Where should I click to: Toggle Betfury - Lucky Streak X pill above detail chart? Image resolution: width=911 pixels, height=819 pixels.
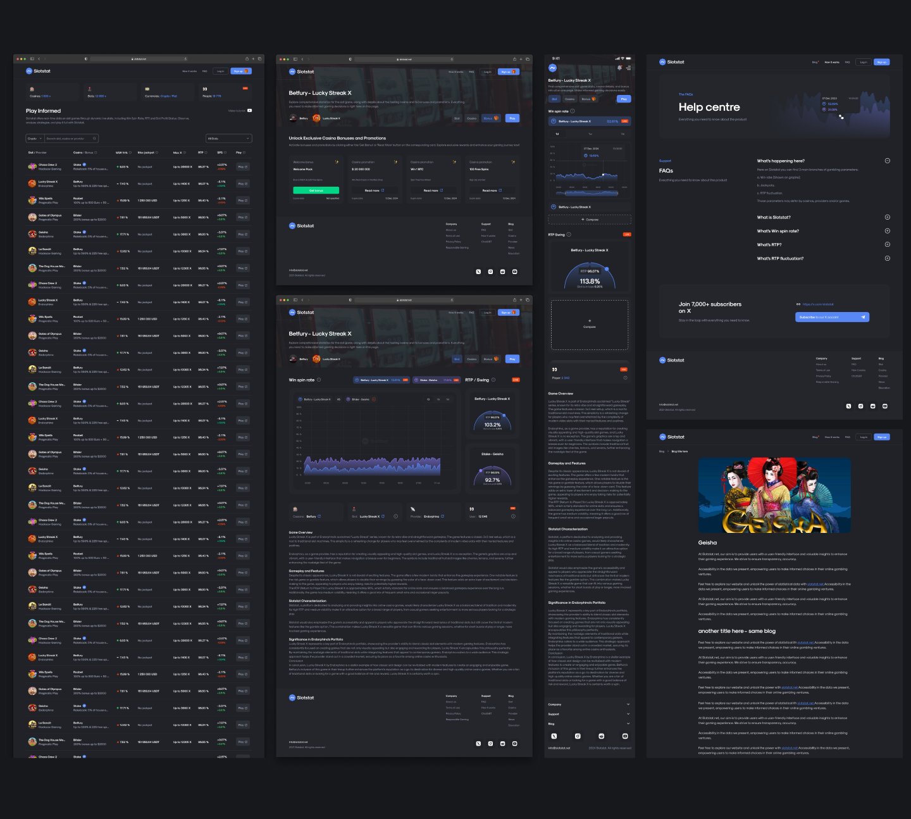(x=381, y=380)
